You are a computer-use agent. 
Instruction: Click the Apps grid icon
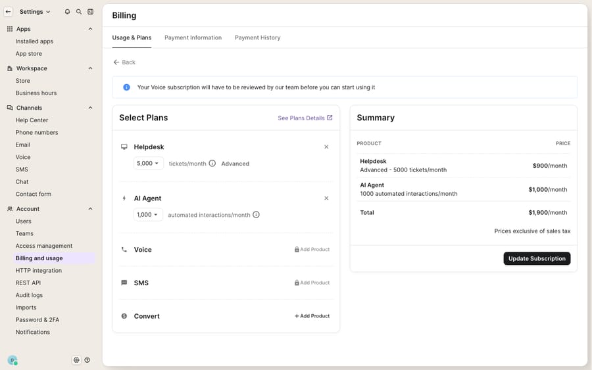tap(10, 29)
